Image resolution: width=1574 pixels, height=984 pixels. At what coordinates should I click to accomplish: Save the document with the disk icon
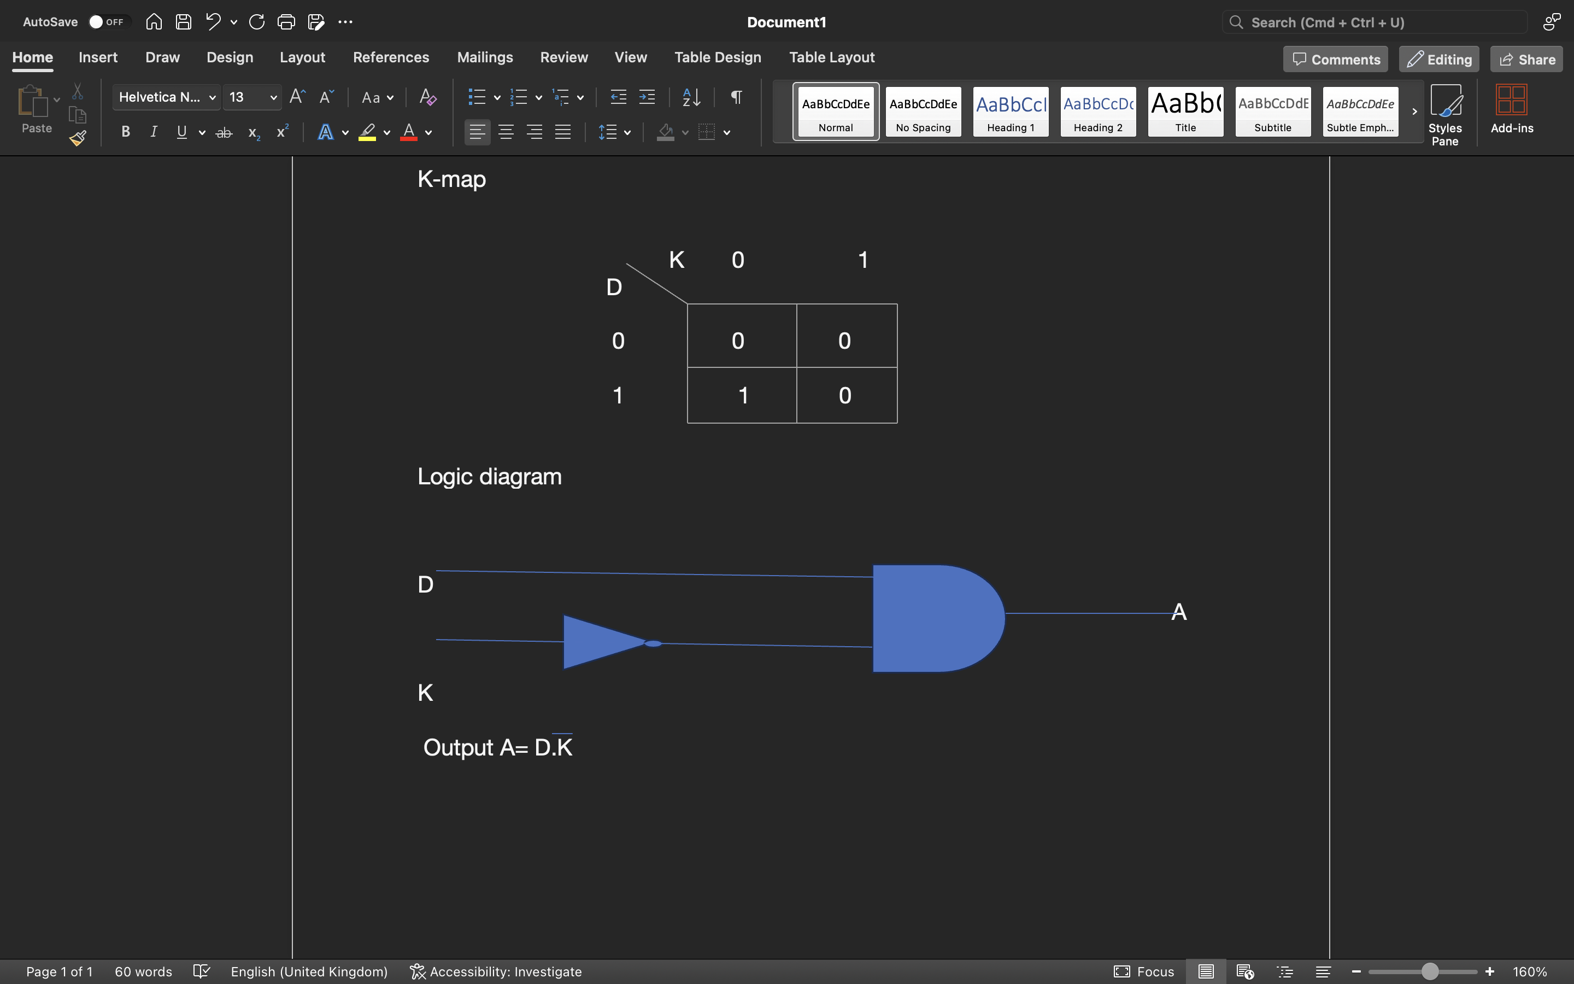pos(184,22)
